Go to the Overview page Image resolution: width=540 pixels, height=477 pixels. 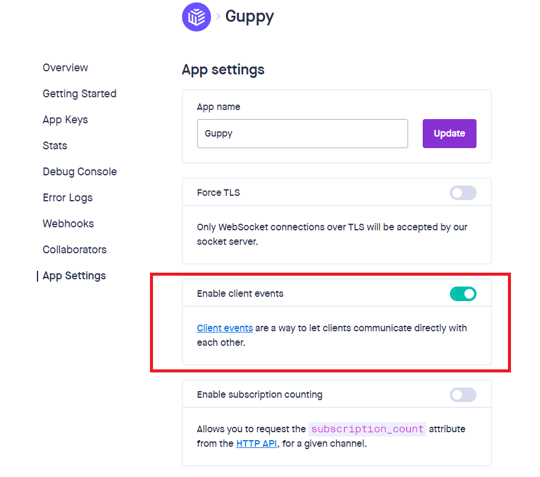click(x=65, y=68)
